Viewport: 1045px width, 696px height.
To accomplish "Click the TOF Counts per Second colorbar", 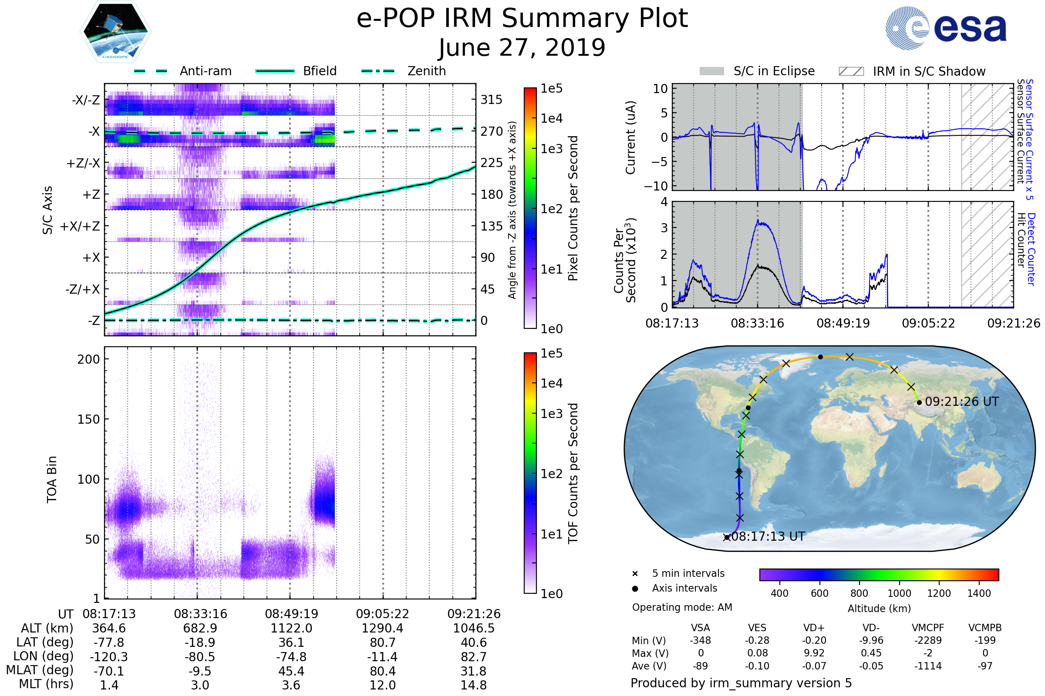I will point(530,473).
